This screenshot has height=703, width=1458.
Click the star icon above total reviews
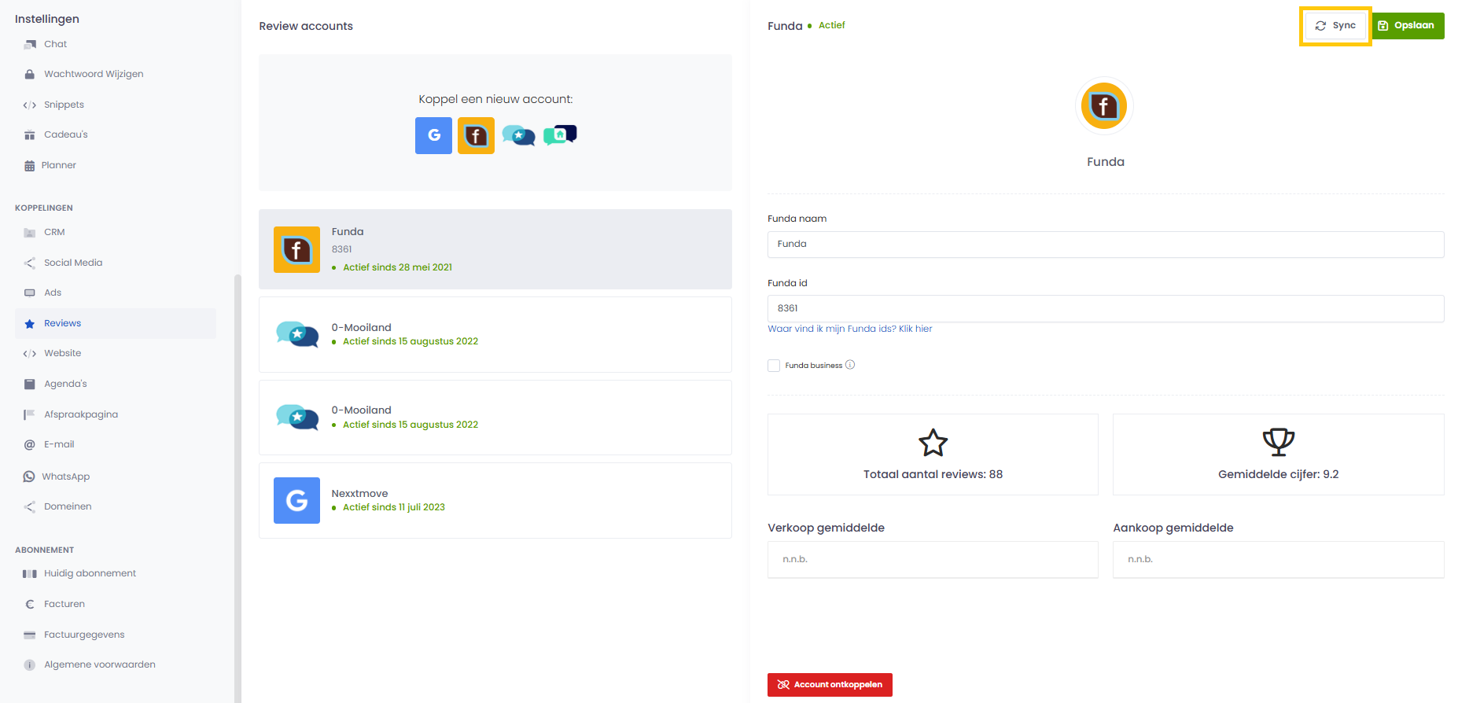(933, 443)
